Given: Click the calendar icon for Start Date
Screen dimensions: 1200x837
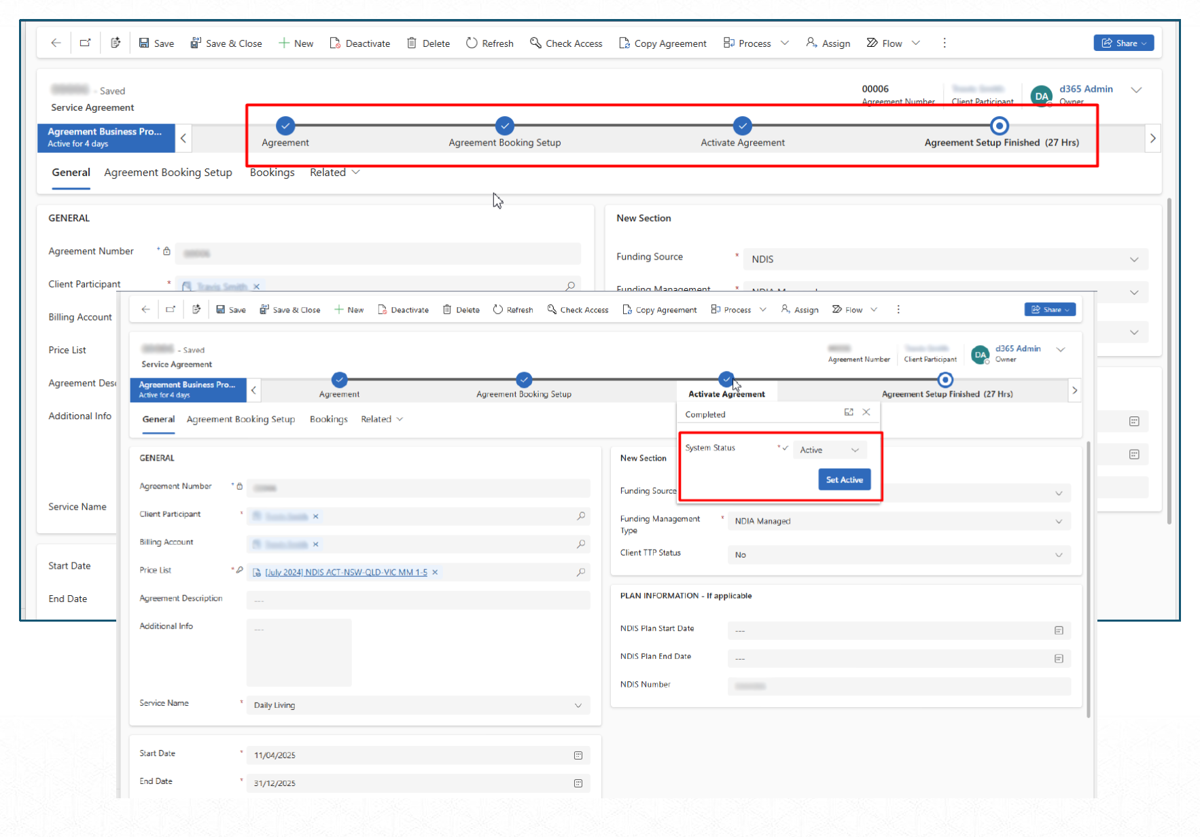Looking at the screenshot, I should click(578, 755).
